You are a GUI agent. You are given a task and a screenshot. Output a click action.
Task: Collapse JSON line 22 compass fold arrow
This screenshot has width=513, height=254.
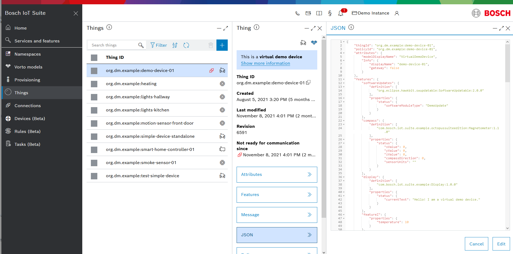[x=344, y=121]
